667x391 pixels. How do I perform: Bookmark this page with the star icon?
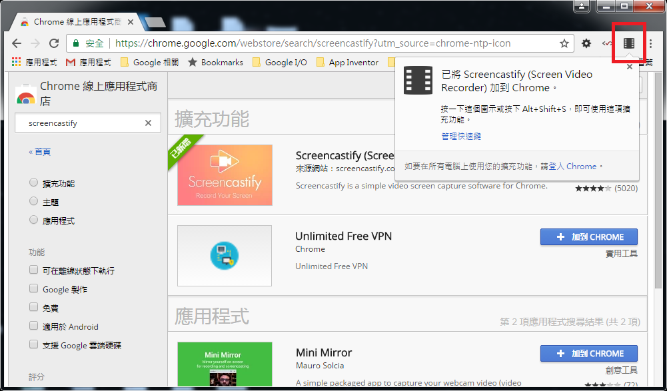point(564,43)
